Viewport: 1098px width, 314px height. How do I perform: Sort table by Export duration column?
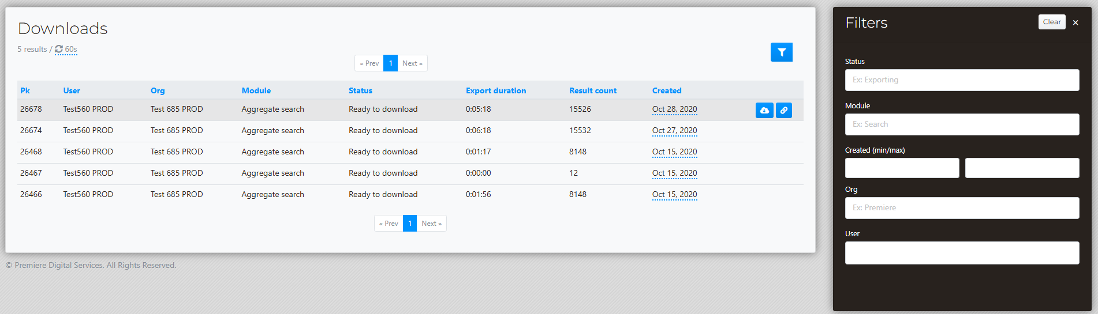[x=496, y=90]
